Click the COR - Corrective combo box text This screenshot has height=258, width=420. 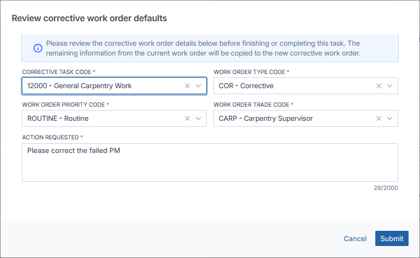coord(246,86)
